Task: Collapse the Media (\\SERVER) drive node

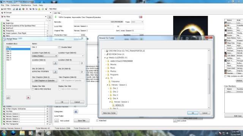Action: [105, 58]
